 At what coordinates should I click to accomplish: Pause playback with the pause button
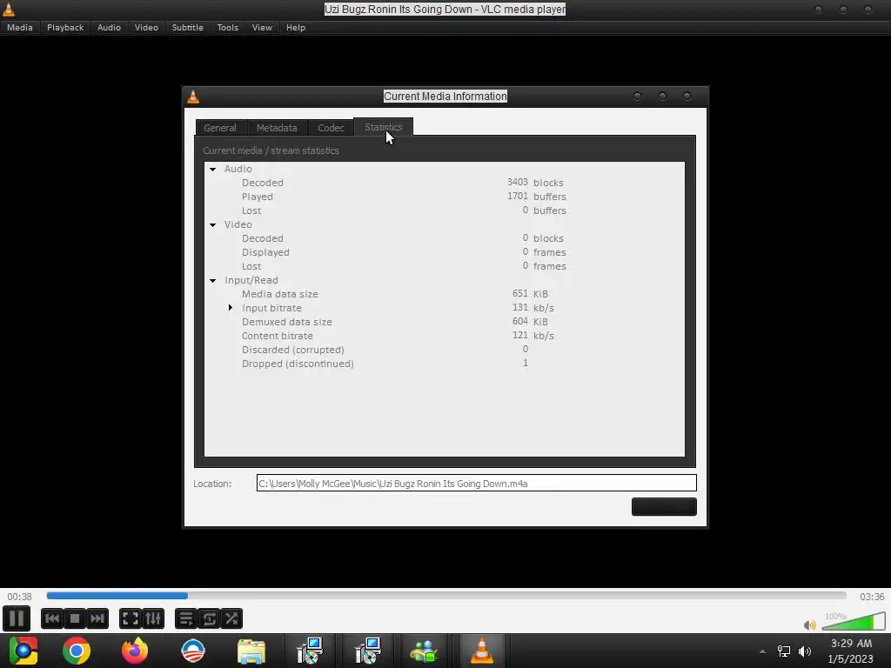tap(17, 618)
